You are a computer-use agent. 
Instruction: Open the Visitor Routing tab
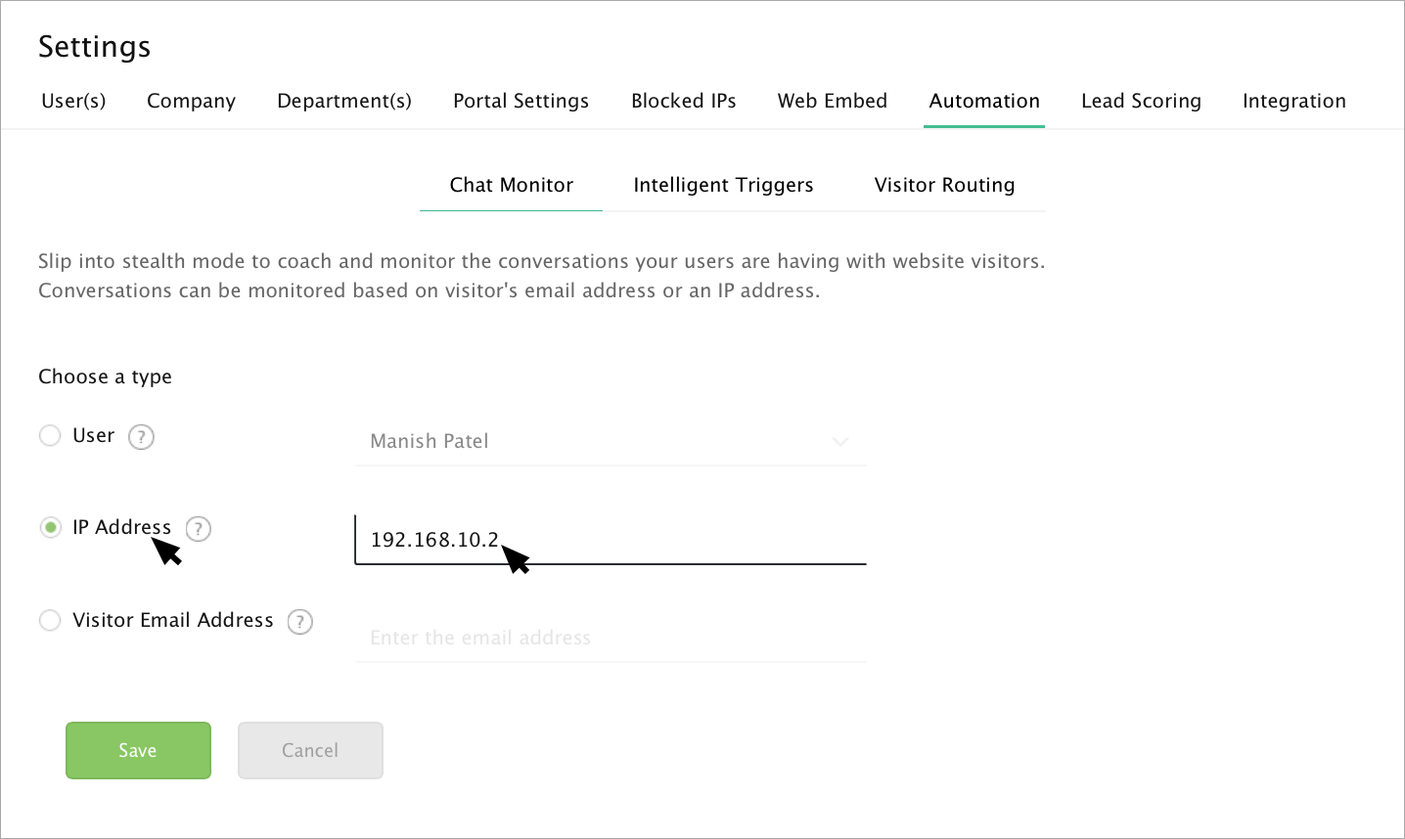click(x=944, y=186)
